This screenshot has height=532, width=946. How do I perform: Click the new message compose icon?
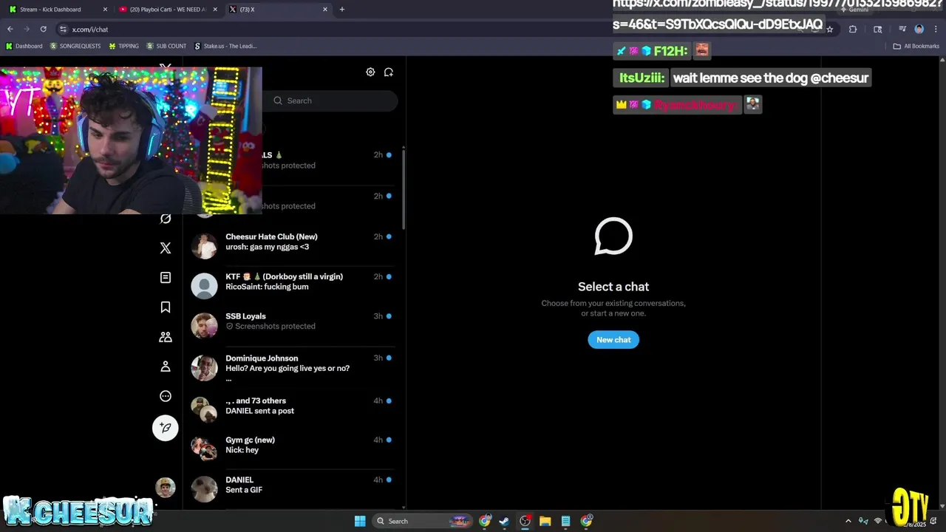(x=388, y=72)
